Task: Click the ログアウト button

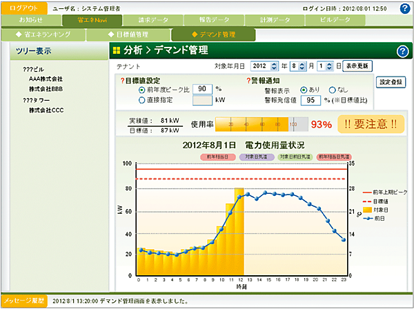Action: click(x=24, y=8)
